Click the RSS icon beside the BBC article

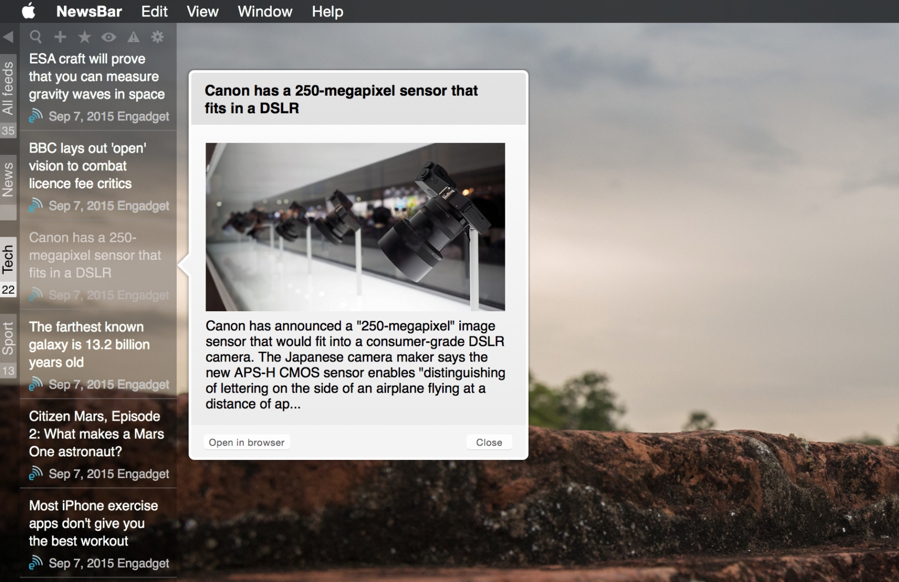(36, 206)
